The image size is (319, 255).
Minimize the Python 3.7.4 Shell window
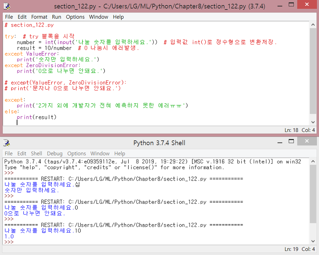[280, 143]
